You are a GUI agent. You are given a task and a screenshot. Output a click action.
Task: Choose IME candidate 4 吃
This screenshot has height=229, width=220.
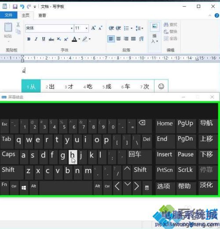tap(88, 86)
